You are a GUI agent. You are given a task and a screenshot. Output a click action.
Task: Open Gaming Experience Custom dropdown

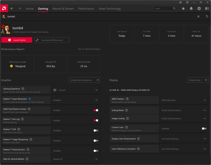(x=76, y=90)
